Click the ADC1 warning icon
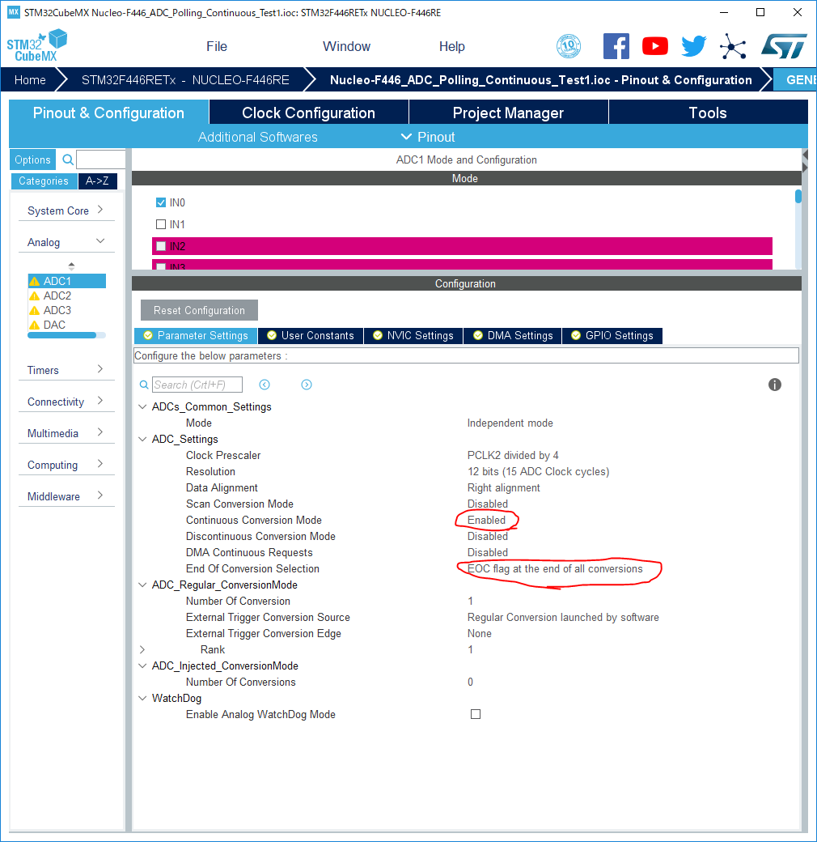This screenshot has width=817, height=842. click(35, 282)
